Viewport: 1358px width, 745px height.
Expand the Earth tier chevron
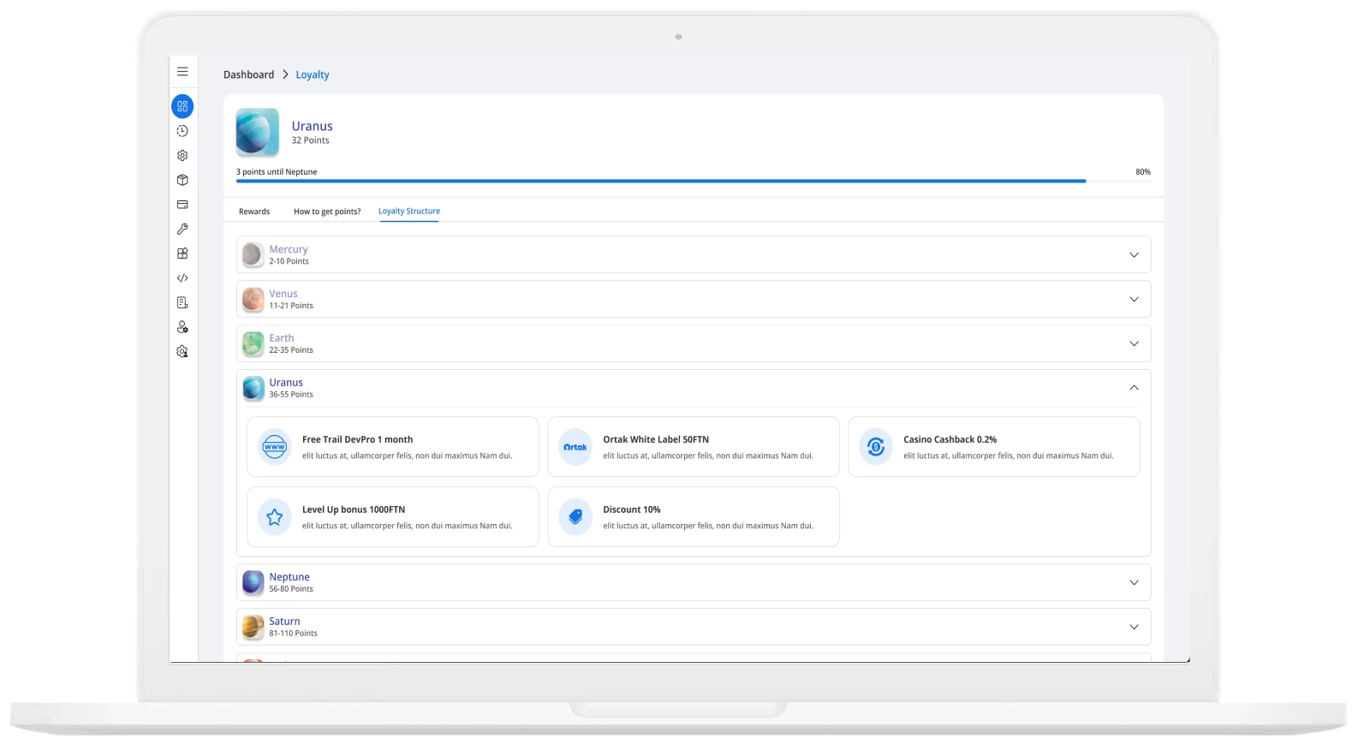tap(1134, 344)
